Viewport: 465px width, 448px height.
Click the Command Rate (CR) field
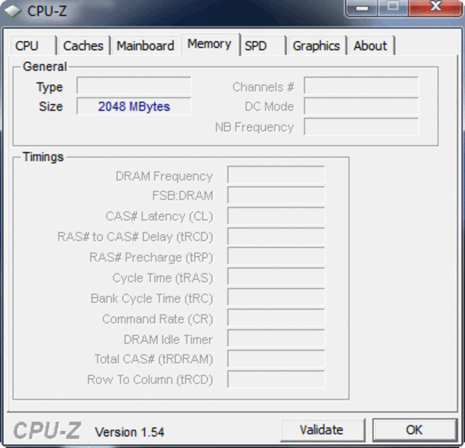click(276, 318)
